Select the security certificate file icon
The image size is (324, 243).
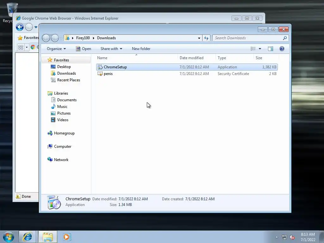[100, 73]
